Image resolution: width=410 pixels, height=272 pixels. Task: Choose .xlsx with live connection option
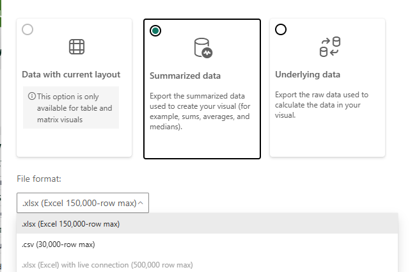click(207, 265)
